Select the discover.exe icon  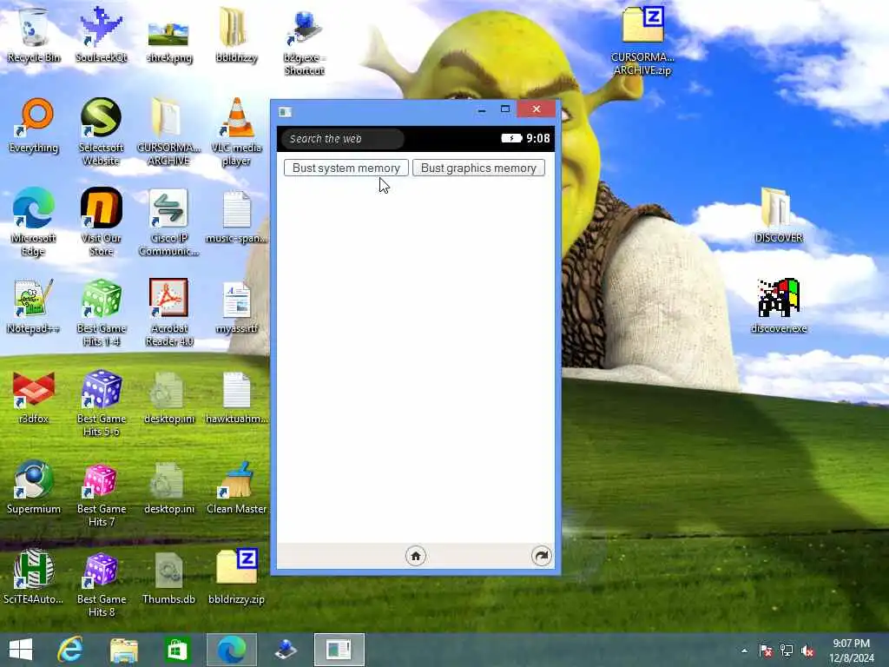click(x=779, y=305)
